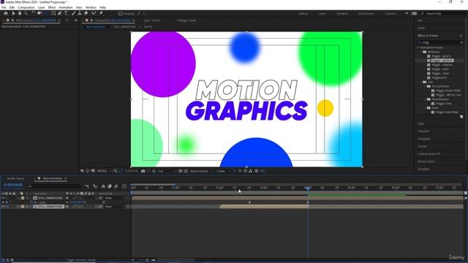This screenshot has height=263, width=468.
Task: Select the Puppet Pin tool
Action: pyautogui.click(x=101, y=13)
